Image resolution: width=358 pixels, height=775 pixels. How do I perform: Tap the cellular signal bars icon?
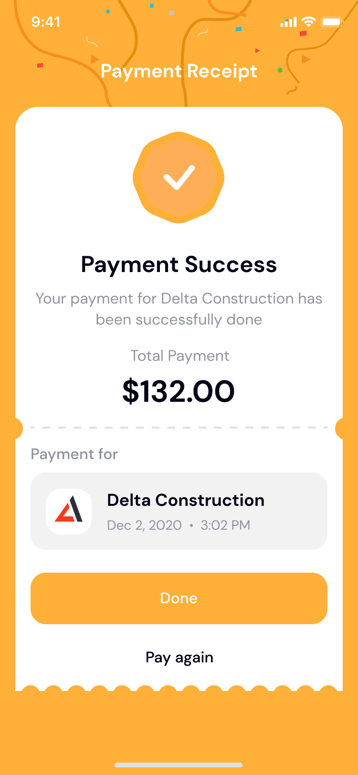[288, 22]
